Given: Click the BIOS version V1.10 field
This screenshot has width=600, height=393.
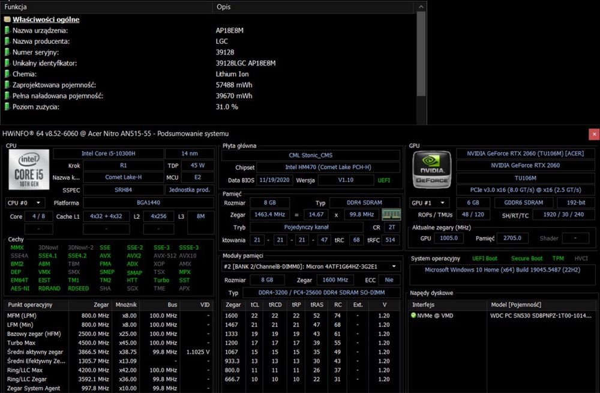Looking at the screenshot, I should [346, 180].
